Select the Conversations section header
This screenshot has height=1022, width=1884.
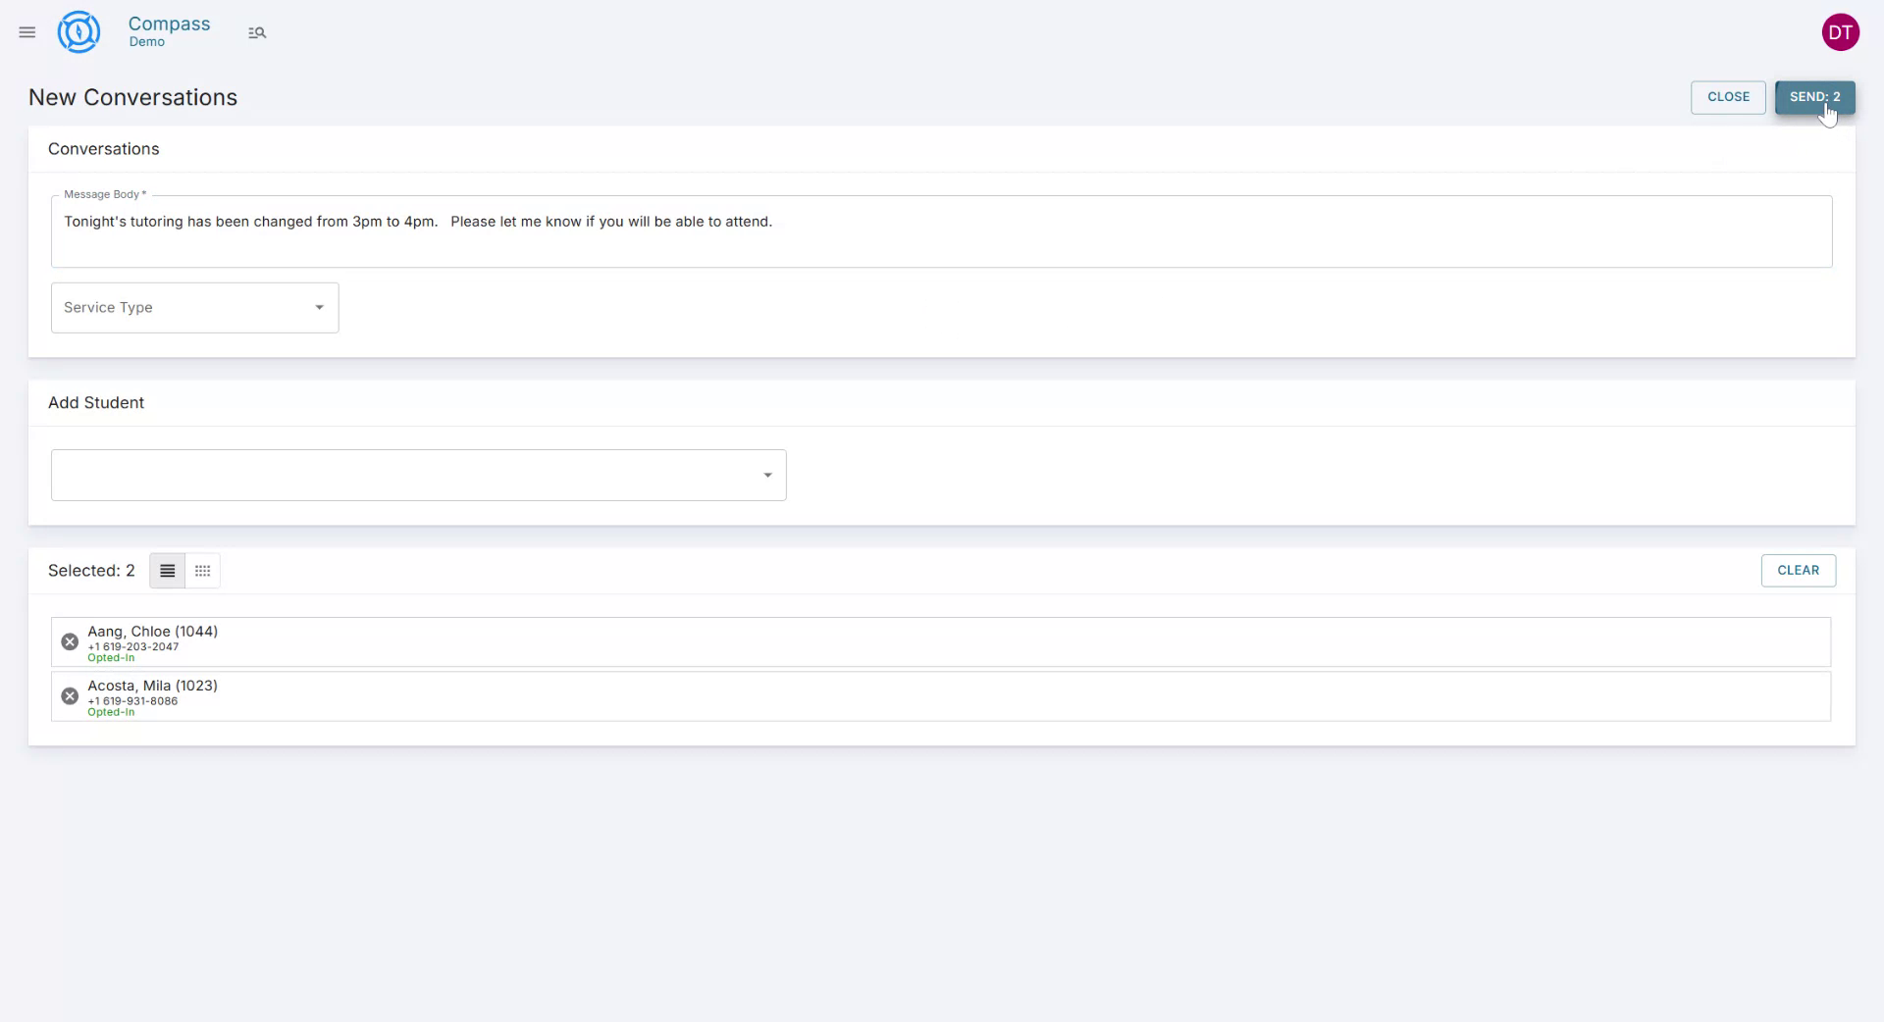coord(103,148)
